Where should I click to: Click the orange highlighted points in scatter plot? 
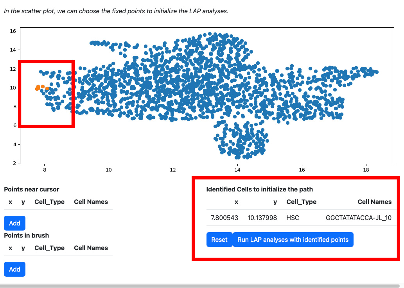[x=41, y=88]
